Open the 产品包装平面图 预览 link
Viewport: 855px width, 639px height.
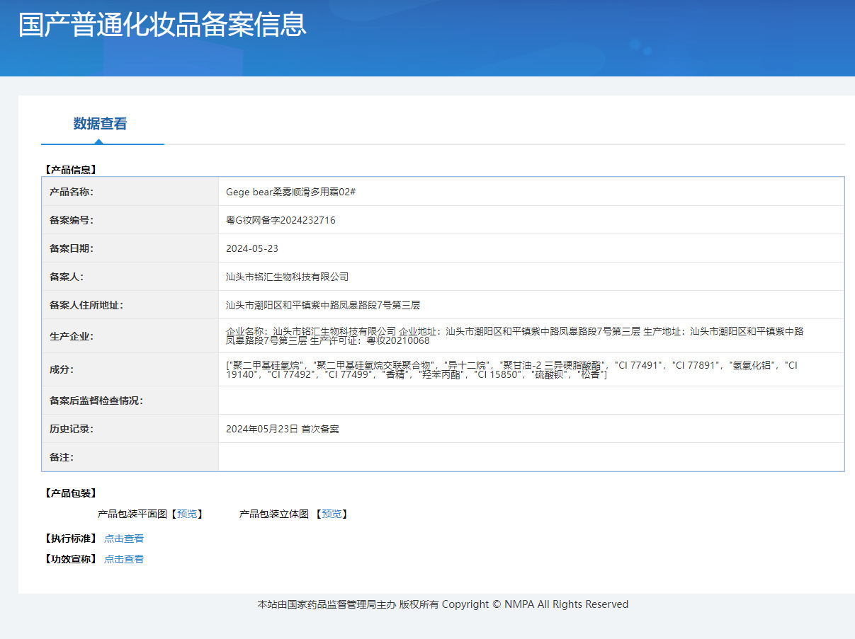pos(186,514)
